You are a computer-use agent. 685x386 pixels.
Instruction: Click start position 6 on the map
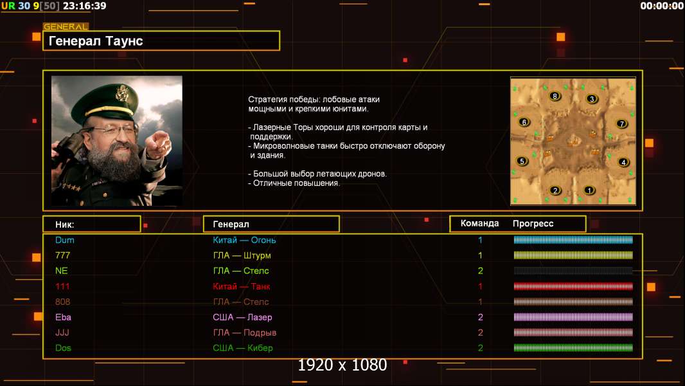524,122
